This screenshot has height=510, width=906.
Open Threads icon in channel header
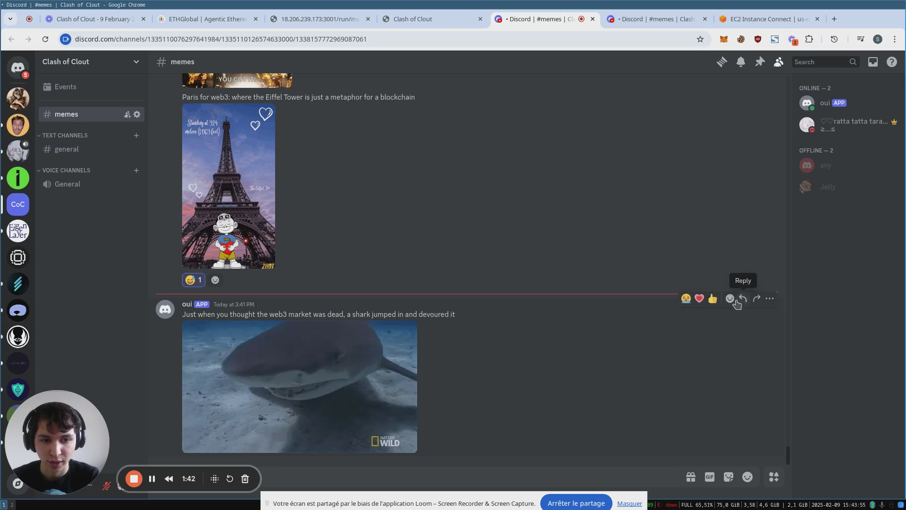(721, 62)
